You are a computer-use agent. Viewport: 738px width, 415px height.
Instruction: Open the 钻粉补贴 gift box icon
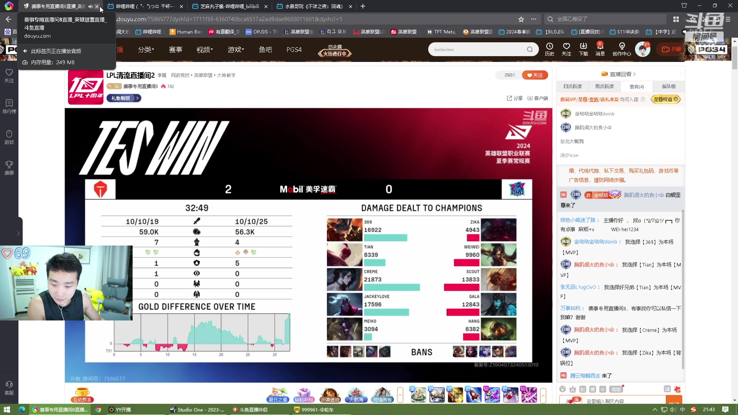304,395
